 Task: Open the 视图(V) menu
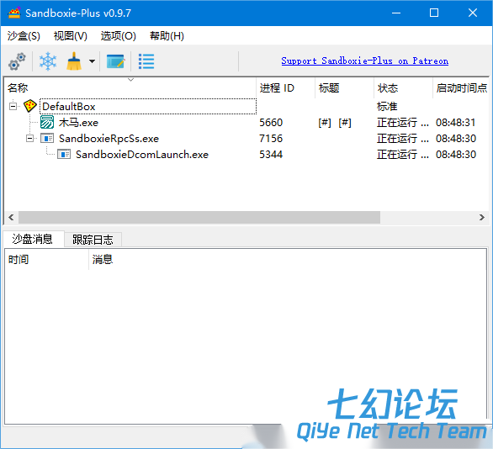point(71,36)
